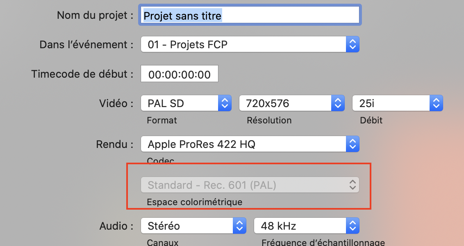Click the chevron on the 01 - Projets FCP selector
This screenshot has height=246, width=464.
pyautogui.click(x=352, y=44)
